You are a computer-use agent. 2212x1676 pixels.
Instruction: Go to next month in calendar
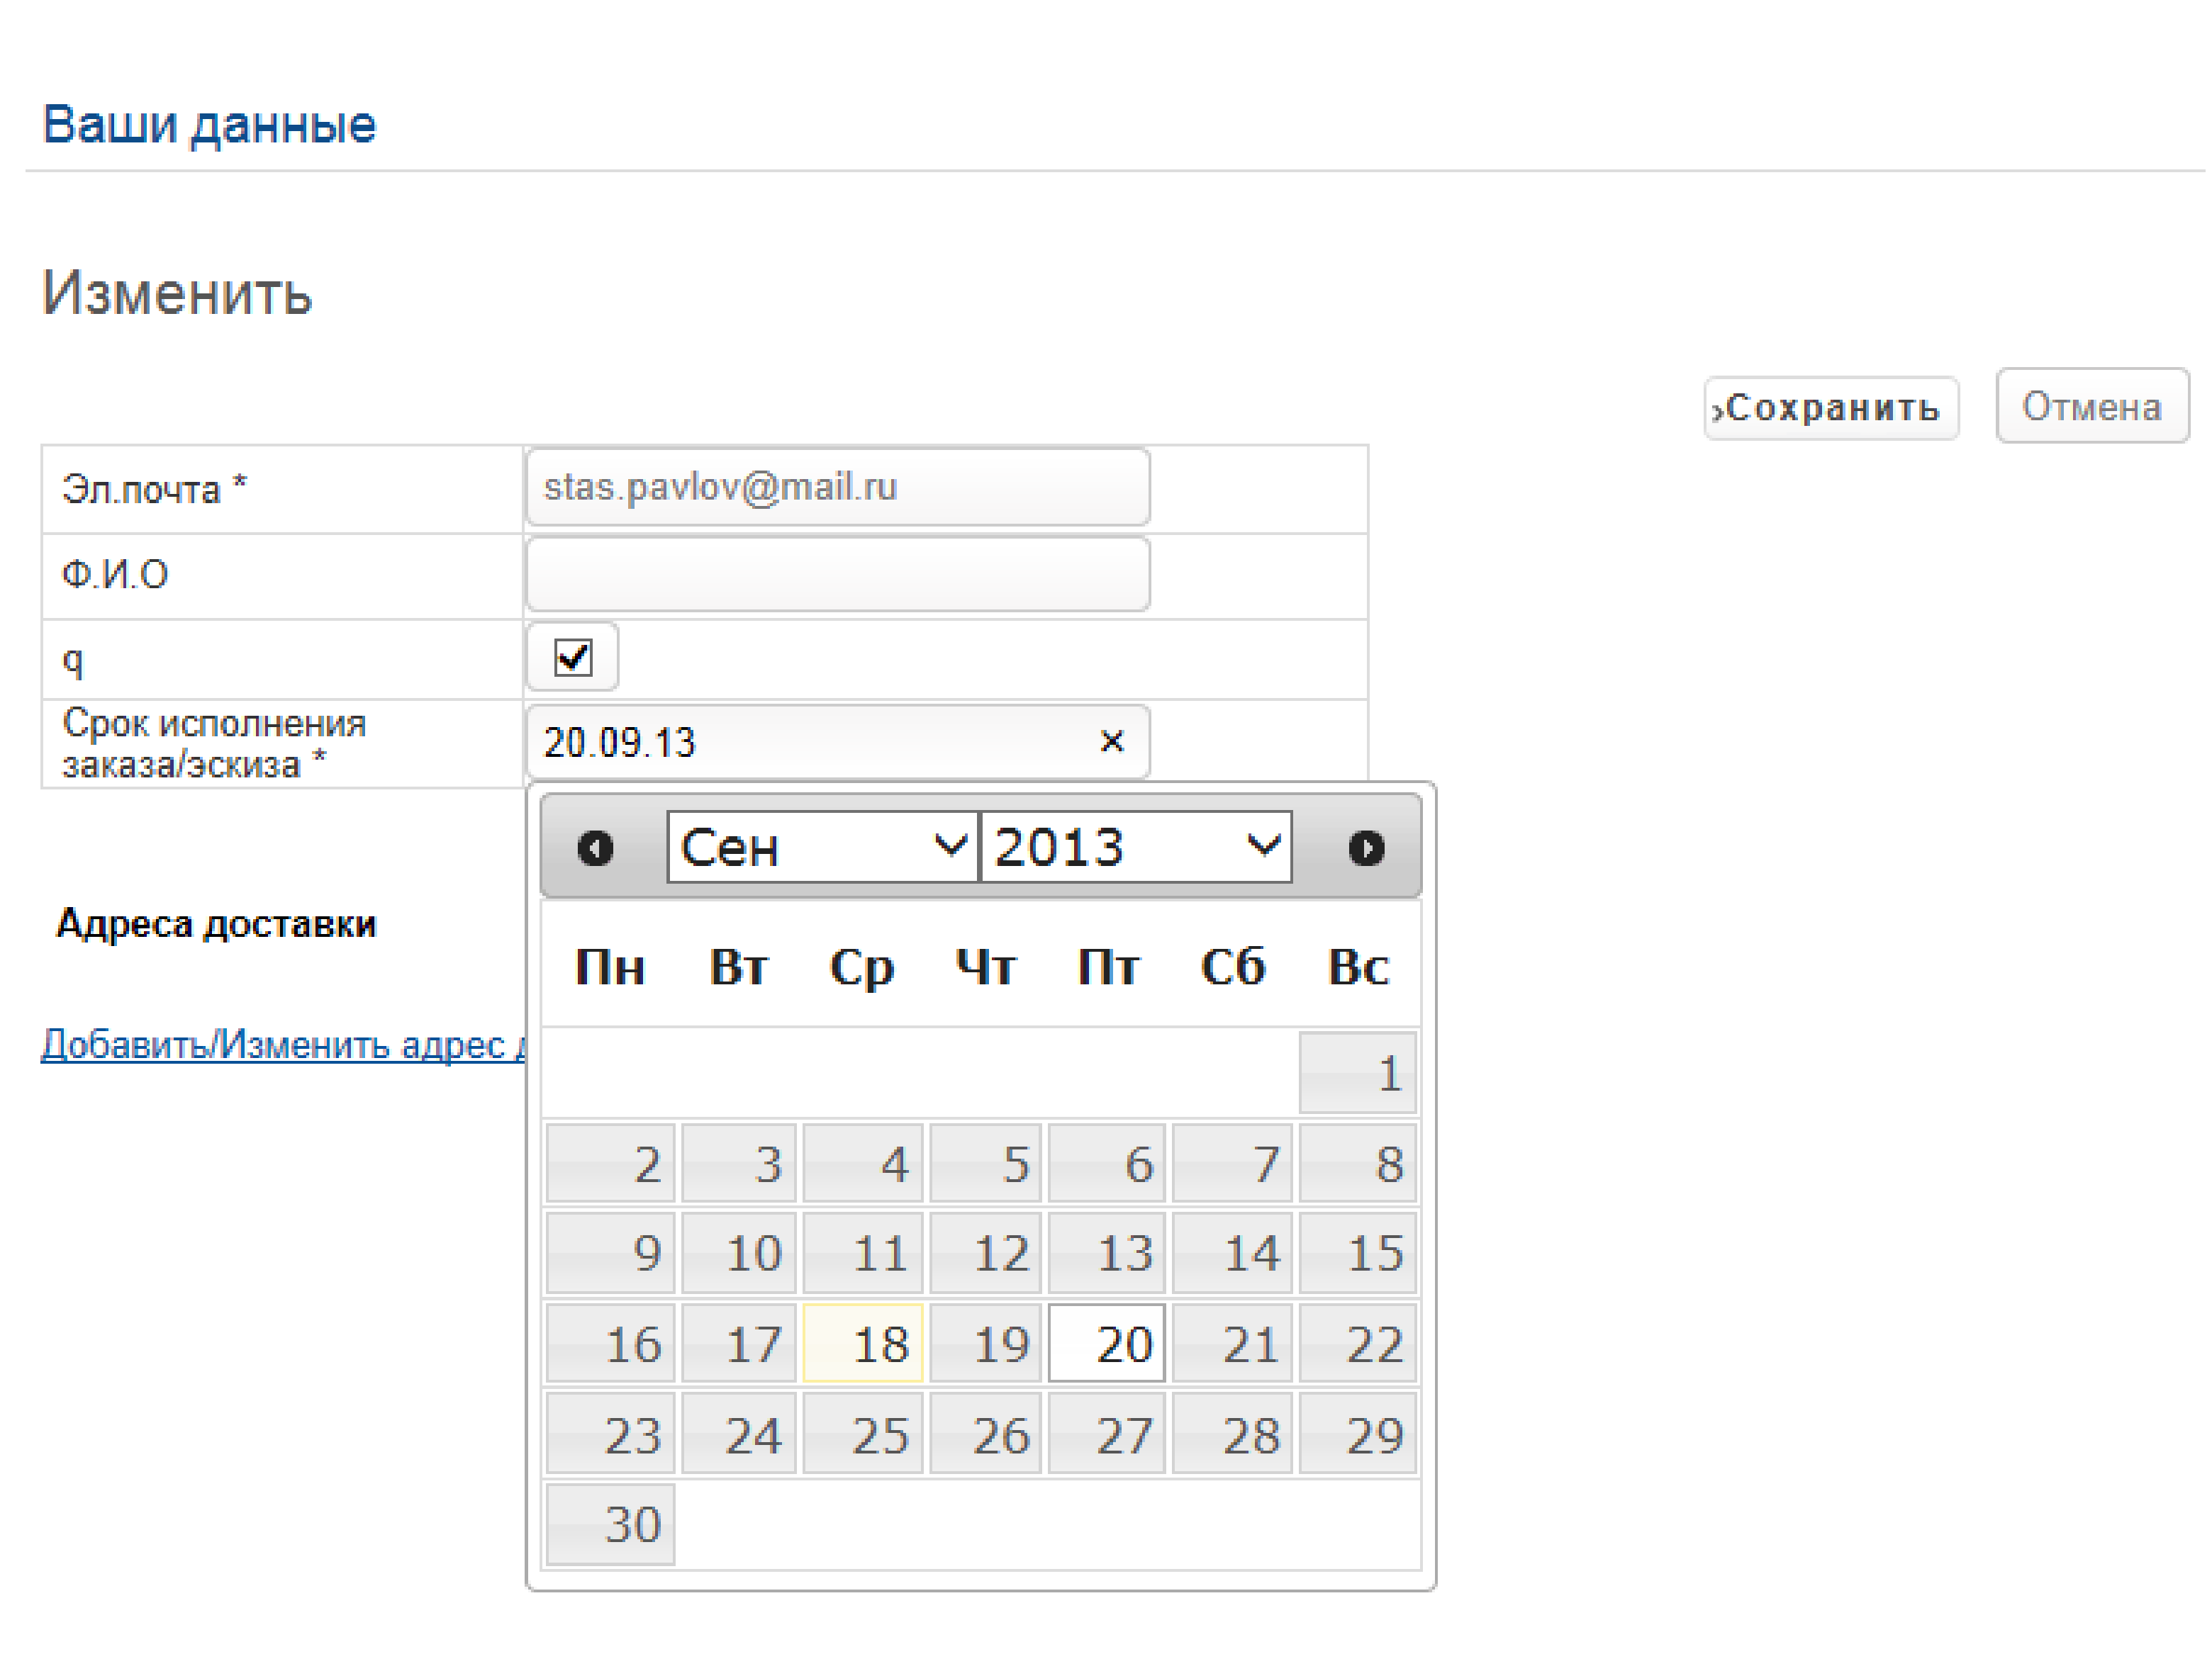[1365, 848]
